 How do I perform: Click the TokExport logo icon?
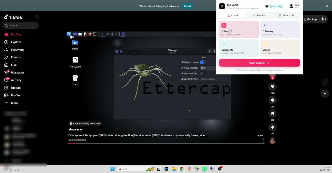pyautogui.click(x=222, y=6)
